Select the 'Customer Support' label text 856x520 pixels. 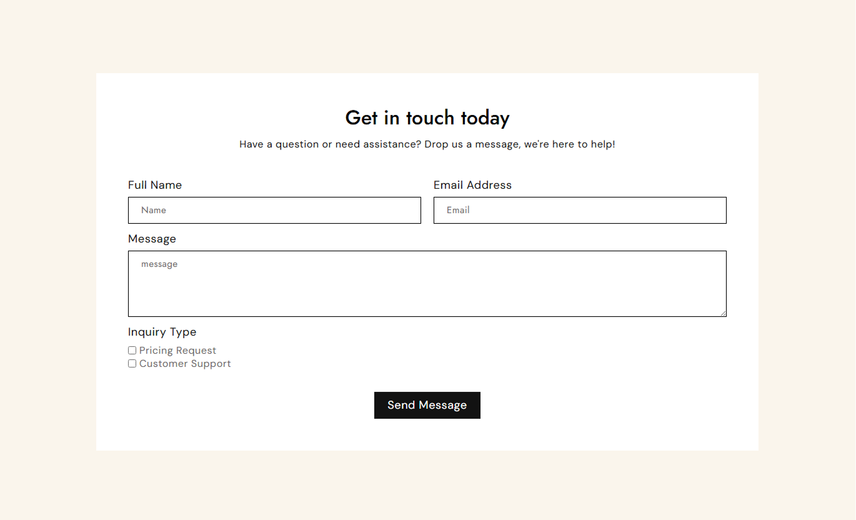(x=185, y=364)
